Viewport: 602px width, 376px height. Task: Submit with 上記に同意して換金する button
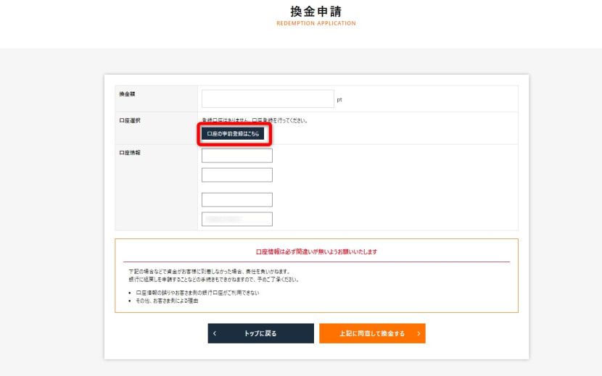372,333
